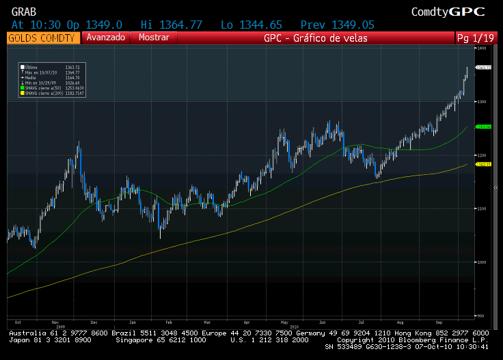The height and width of the screenshot is (360, 503).
Task: Click the 1200 price axis label
Action: click(482, 155)
